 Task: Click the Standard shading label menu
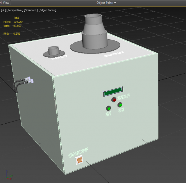pos(30,10)
